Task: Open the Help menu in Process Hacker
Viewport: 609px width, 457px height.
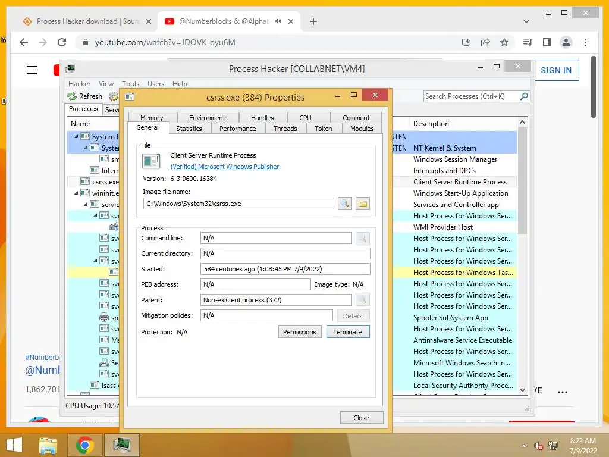Action: [180, 83]
